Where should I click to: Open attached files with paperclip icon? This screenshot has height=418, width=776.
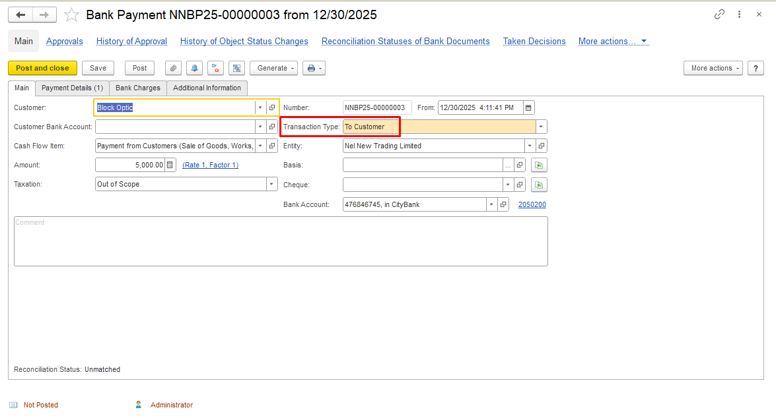(x=173, y=68)
